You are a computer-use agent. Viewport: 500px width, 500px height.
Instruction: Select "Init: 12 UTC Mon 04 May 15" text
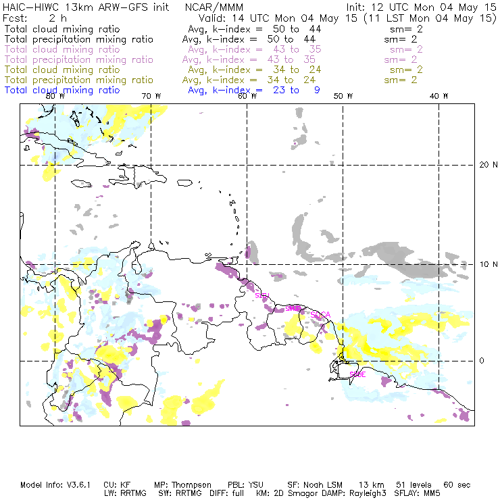[x=421, y=7]
